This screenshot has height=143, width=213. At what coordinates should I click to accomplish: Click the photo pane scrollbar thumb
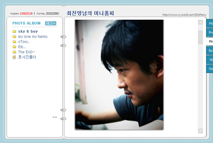coord(200,37)
